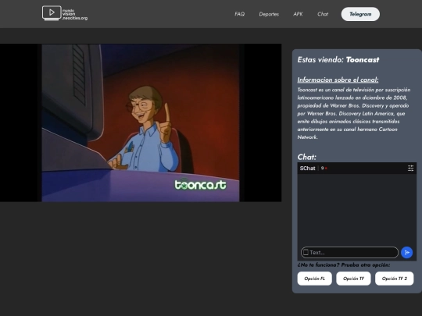Viewport: 422px width, 316px height.
Task: Focus the chat Text input field
Action: [x=349, y=252]
